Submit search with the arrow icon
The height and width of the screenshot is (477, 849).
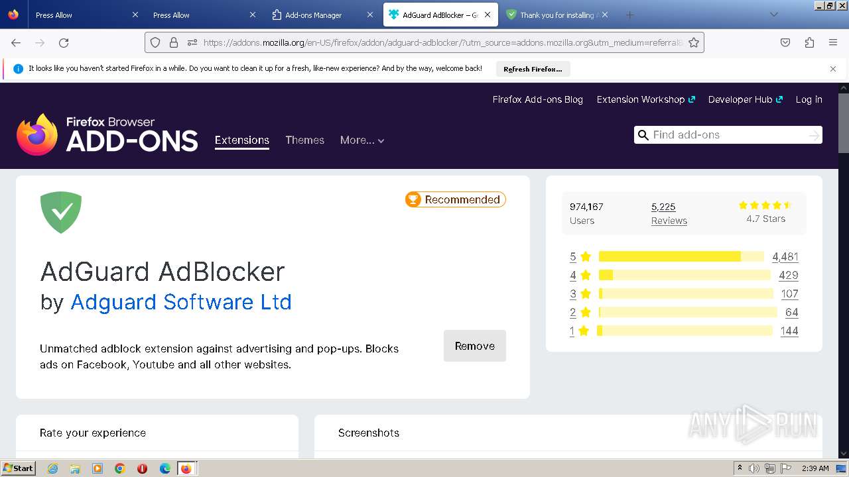814,135
